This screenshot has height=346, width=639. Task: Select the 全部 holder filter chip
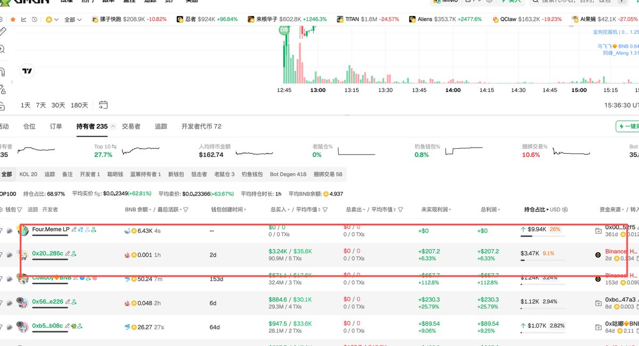6,174
